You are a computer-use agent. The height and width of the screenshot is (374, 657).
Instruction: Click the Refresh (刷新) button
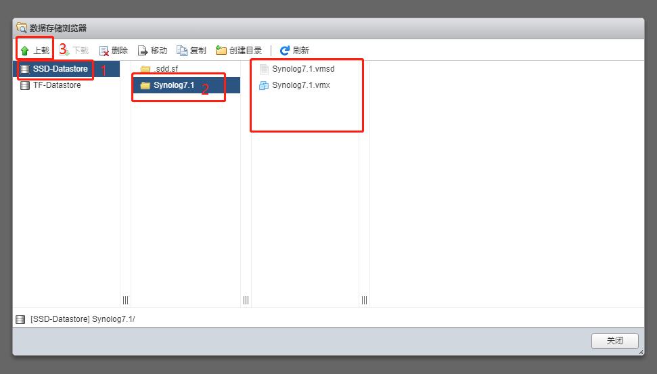[x=294, y=51]
